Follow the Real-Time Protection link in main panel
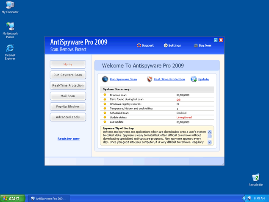 [x=169, y=79]
